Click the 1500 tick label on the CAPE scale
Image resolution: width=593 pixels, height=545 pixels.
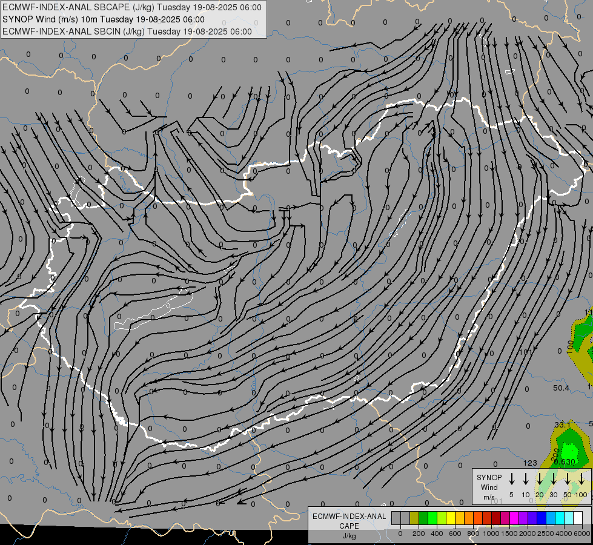509,533
